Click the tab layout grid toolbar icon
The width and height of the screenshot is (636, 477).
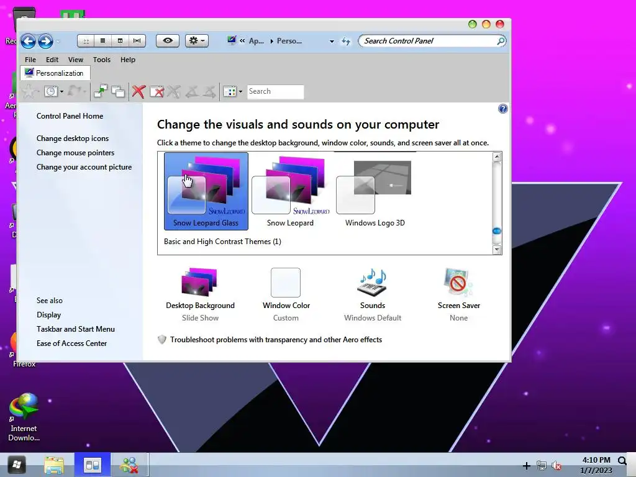pyautogui.click(x=230, y=92)
